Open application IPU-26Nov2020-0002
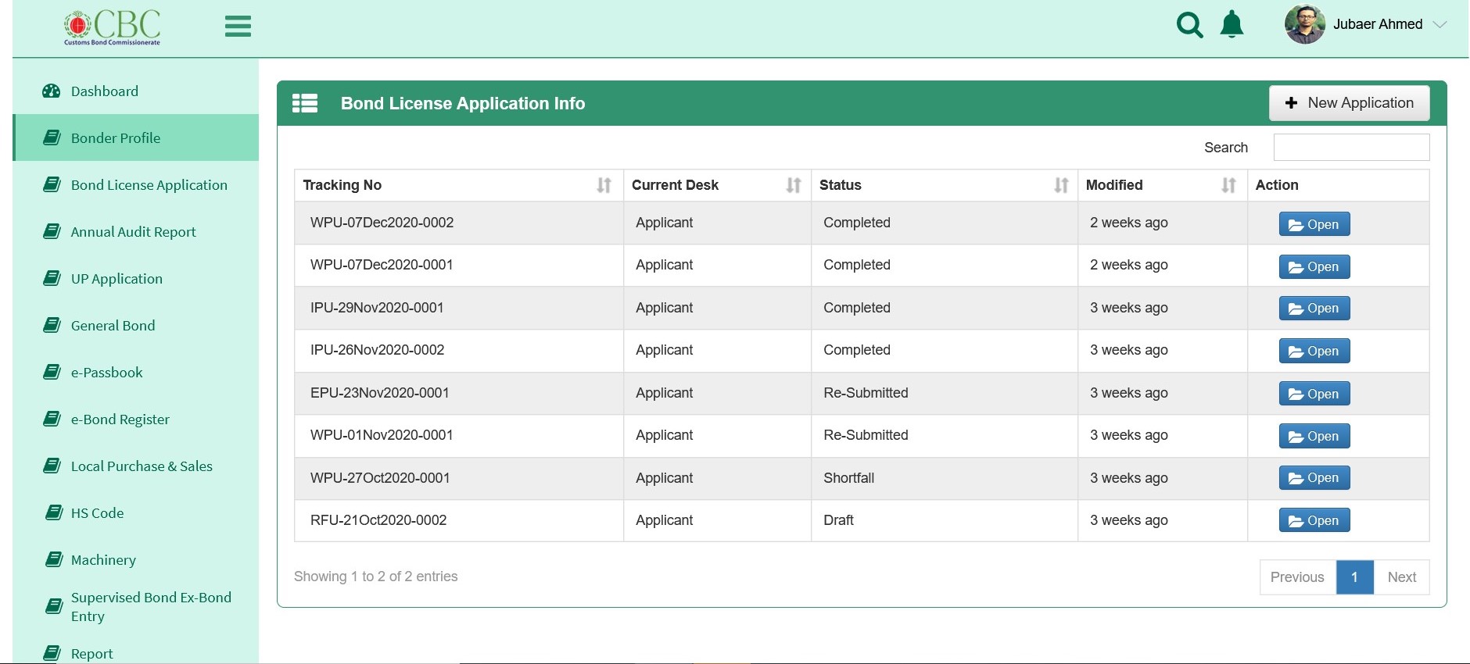1470x664 pixels. point(1314,352)
